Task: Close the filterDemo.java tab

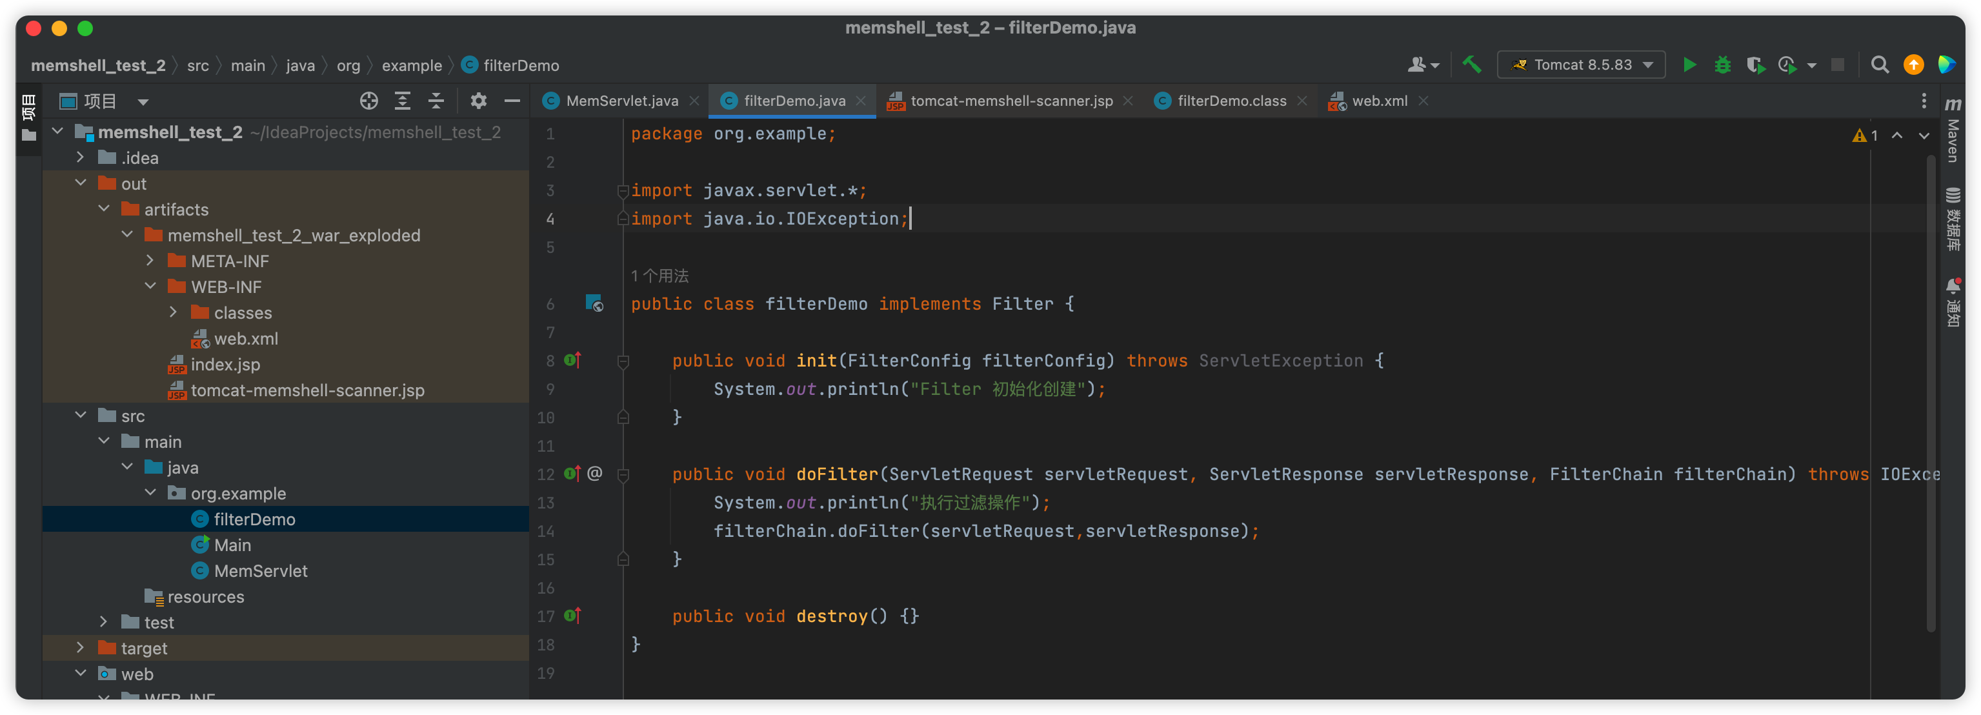Action: tap(861, 101)
